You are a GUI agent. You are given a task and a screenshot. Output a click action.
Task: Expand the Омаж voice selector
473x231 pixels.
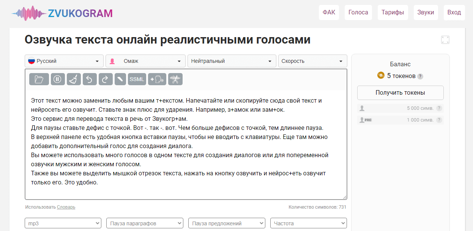[145, 61]
